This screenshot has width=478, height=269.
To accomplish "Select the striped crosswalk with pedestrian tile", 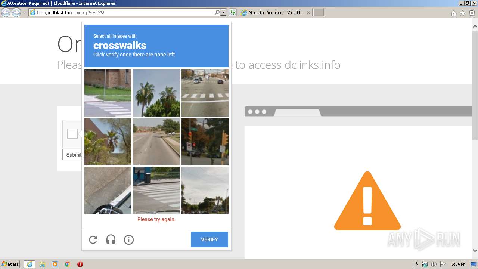I will (156, 190).
